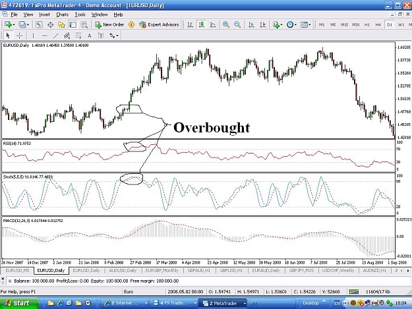The height and width of the screenshot is (309, 412).
Task: Select the M15 timeframe
Action: click(344, 24)
